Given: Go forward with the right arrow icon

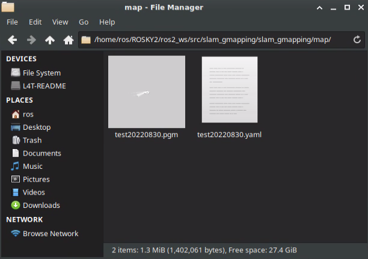Looking at the screenshot, I should [x=31, y=40].
